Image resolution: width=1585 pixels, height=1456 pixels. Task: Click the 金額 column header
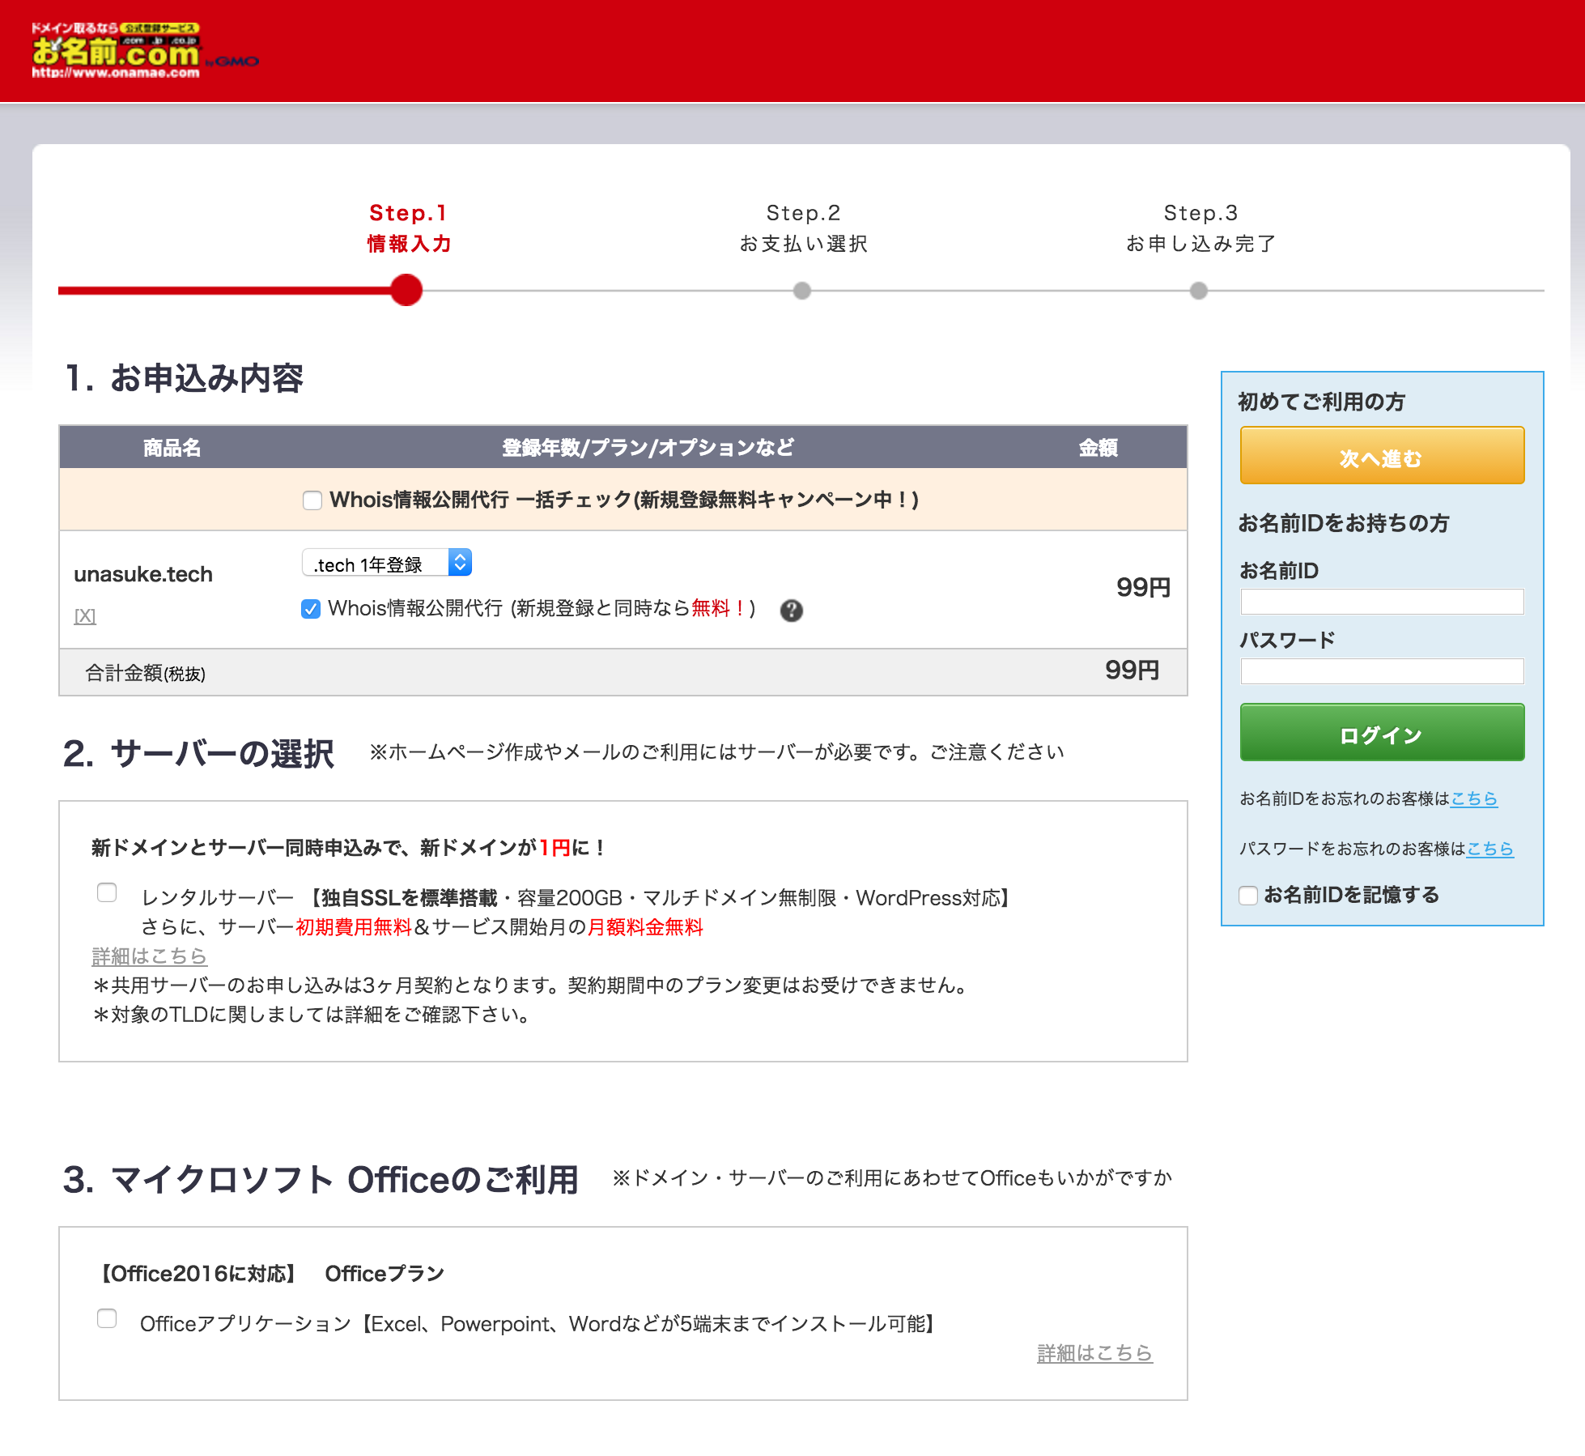pos(1098,448)
